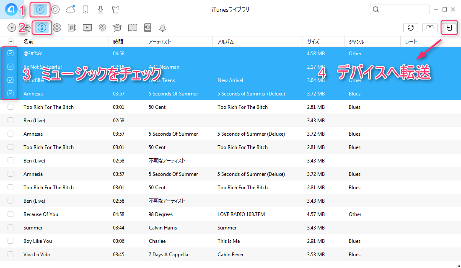
Task: Select the Books open-book icon
Action: 132,28
